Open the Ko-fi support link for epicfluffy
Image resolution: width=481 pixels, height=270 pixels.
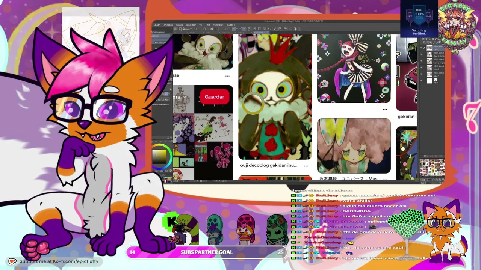[x=59, y=261]
